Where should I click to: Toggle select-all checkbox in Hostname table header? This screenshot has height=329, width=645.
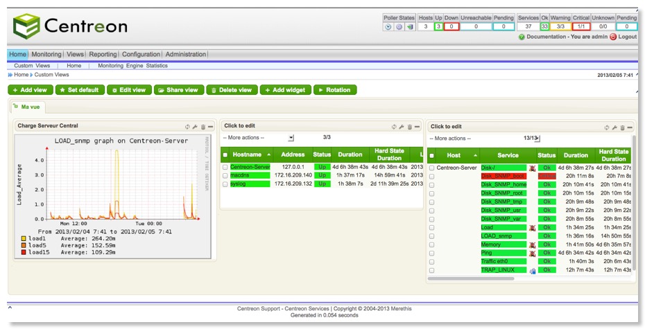pos(225,155)
